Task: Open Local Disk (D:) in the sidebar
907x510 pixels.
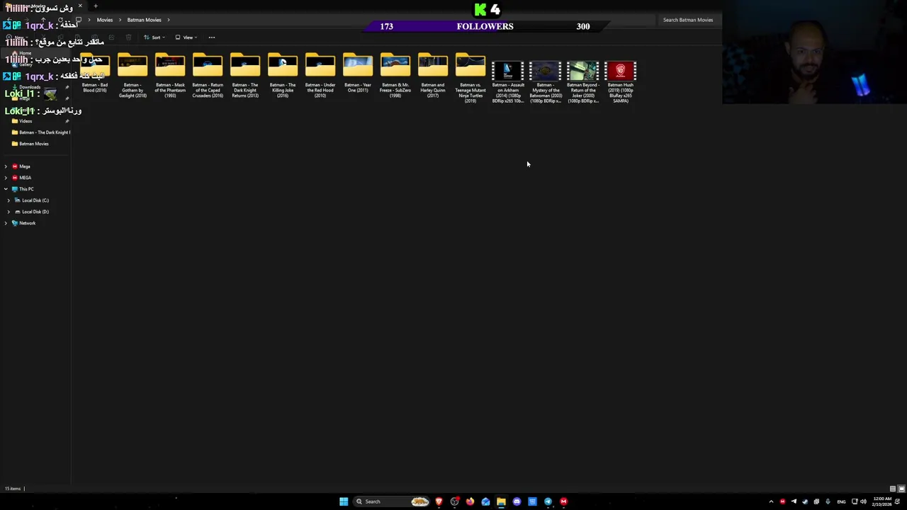Action: pos(35,212)
